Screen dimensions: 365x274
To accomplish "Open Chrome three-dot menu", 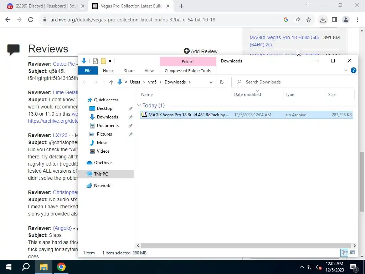I will click(x=357, y=20).
